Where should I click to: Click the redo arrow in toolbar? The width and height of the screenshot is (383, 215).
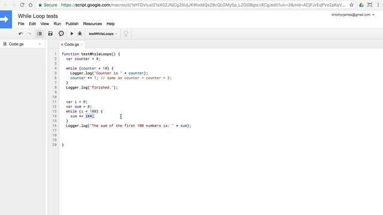pyautogui.click(x=29, y=33)
